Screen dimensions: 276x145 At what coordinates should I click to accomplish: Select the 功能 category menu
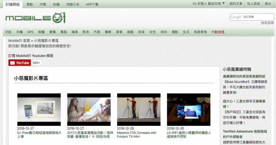pyautogui.click(x=8, y=32)
